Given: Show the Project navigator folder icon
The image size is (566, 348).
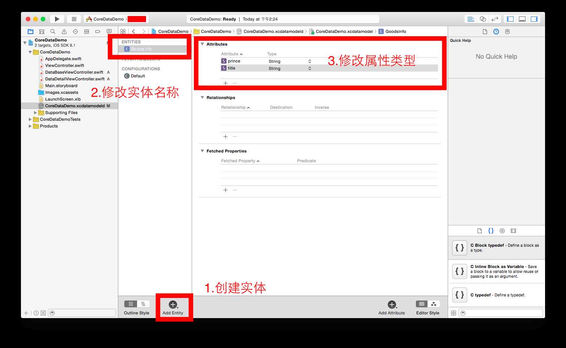Looking at the screenshot, I should (x=31, y=31).
